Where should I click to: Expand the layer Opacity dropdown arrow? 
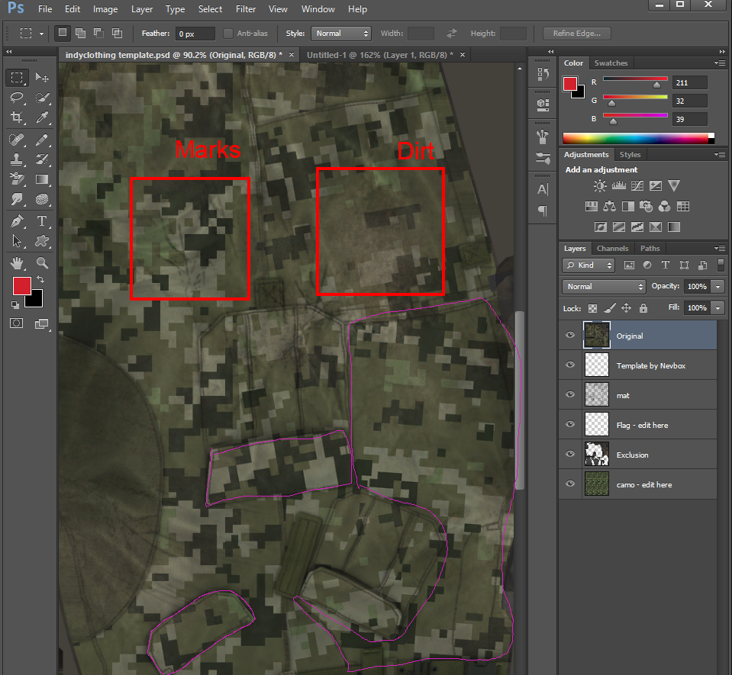pos(717,287)
